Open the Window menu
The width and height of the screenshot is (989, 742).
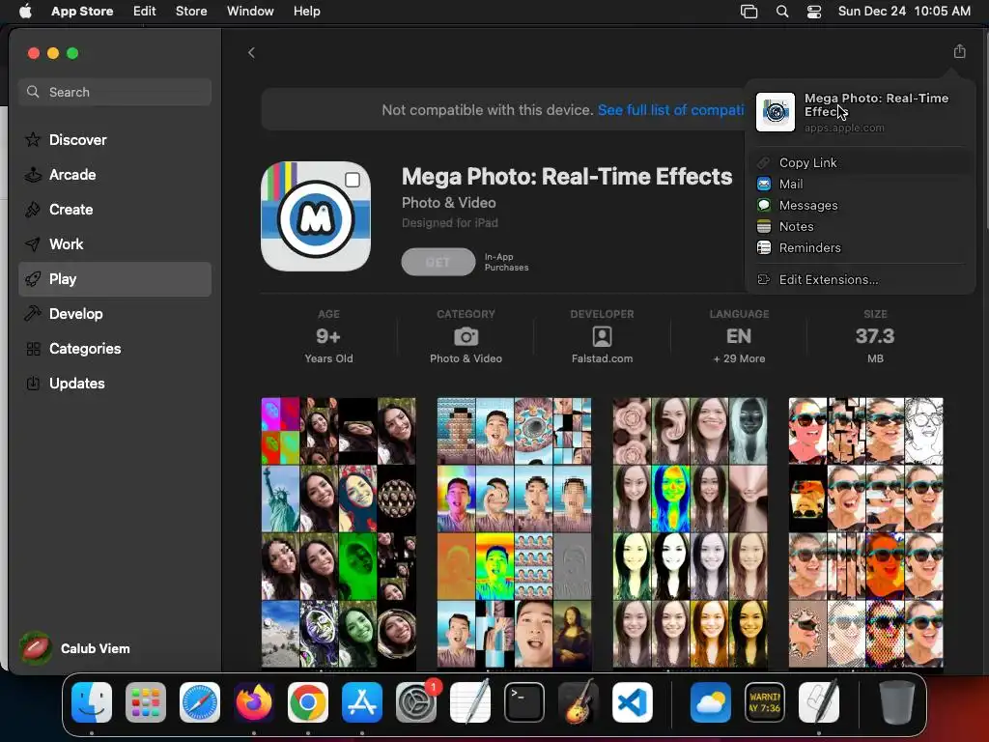(250, 11)
